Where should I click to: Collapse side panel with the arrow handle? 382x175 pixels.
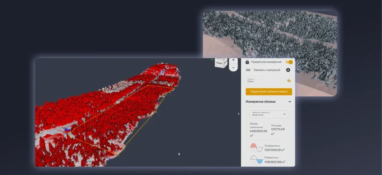point(238,114)
